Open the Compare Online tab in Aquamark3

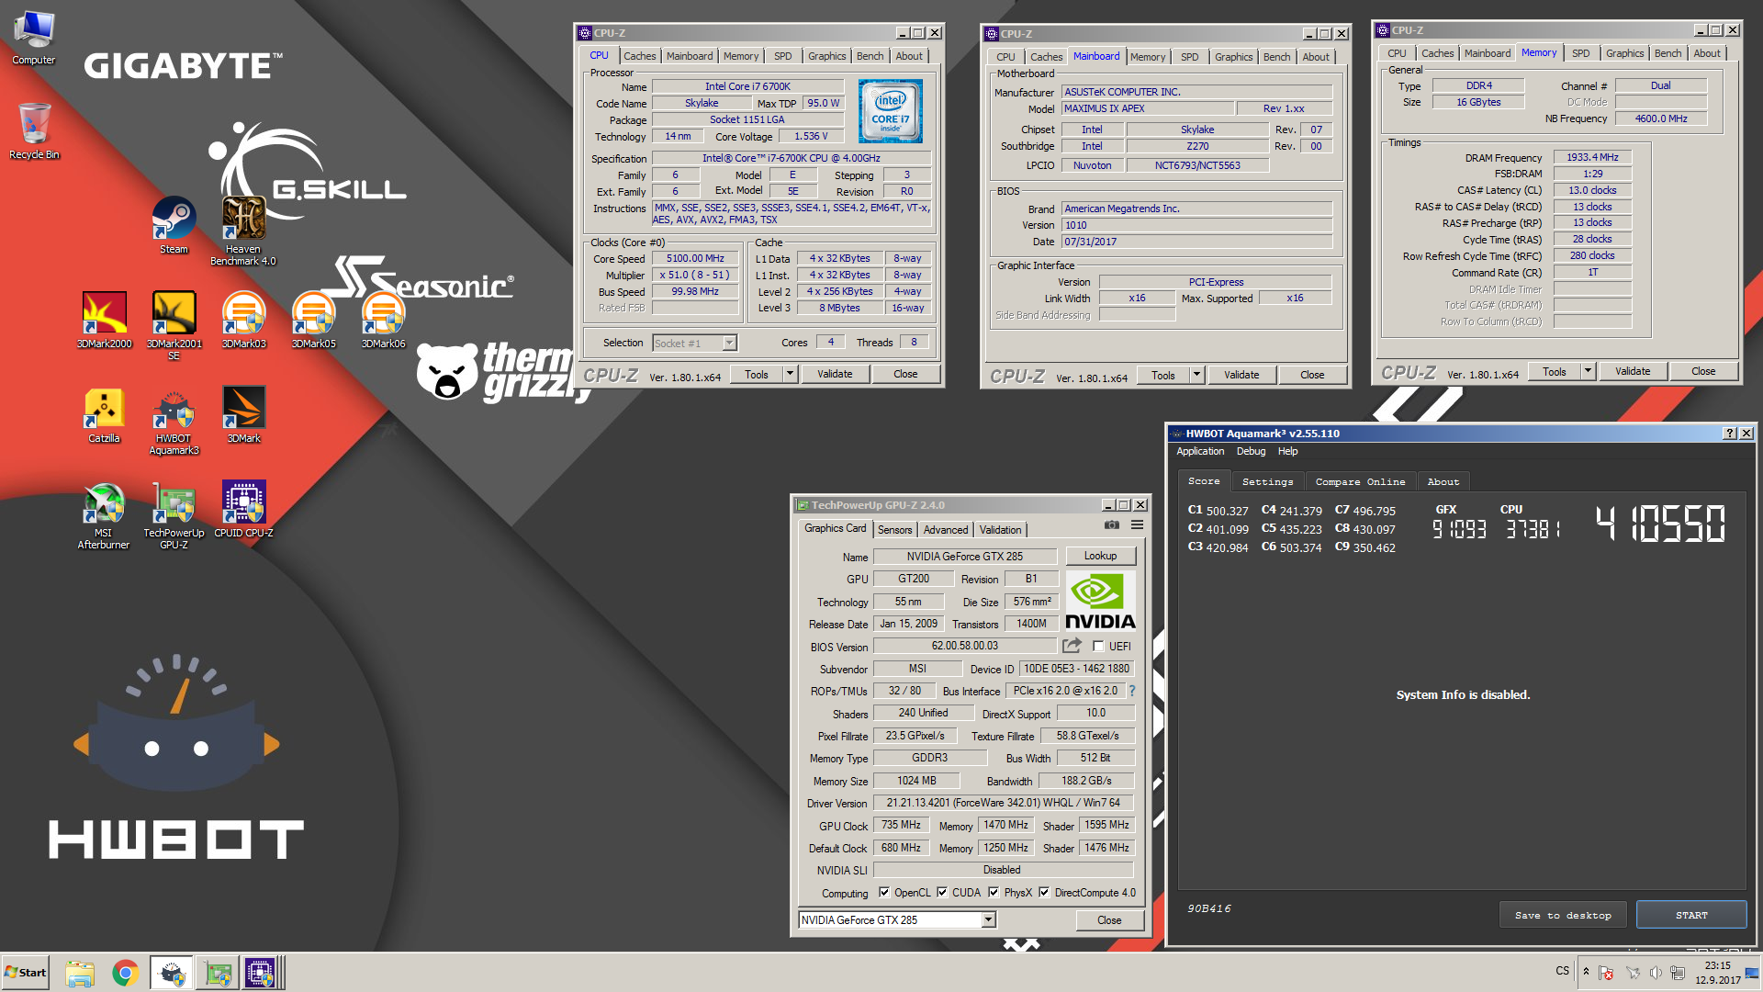click(x=1360, y=481)
